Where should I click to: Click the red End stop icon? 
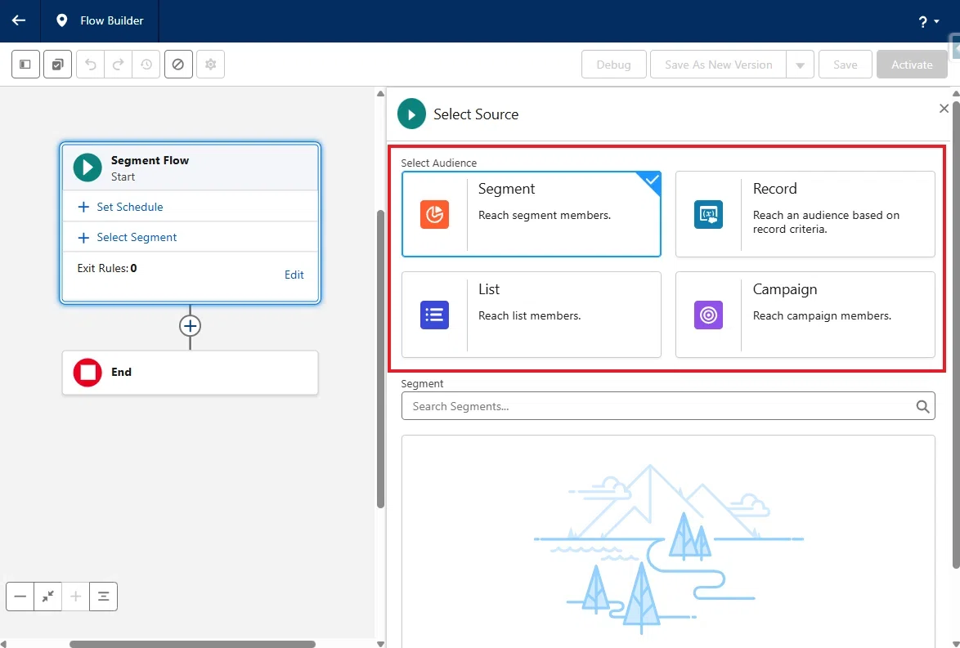[87, 372]
